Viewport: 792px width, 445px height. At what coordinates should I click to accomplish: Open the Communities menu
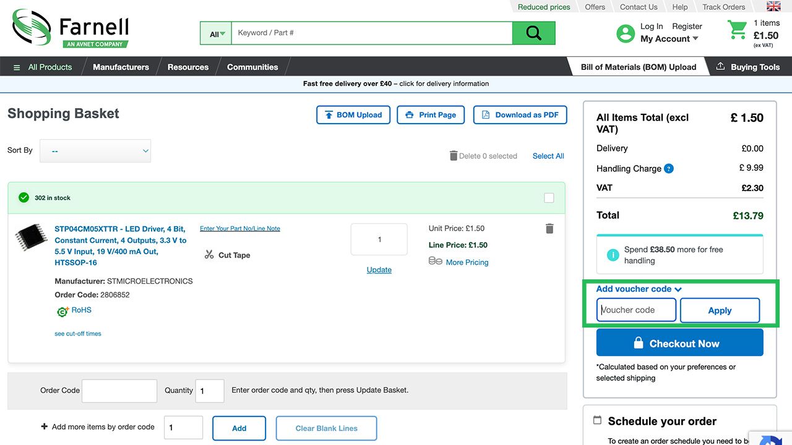click(x=252, y=67)
